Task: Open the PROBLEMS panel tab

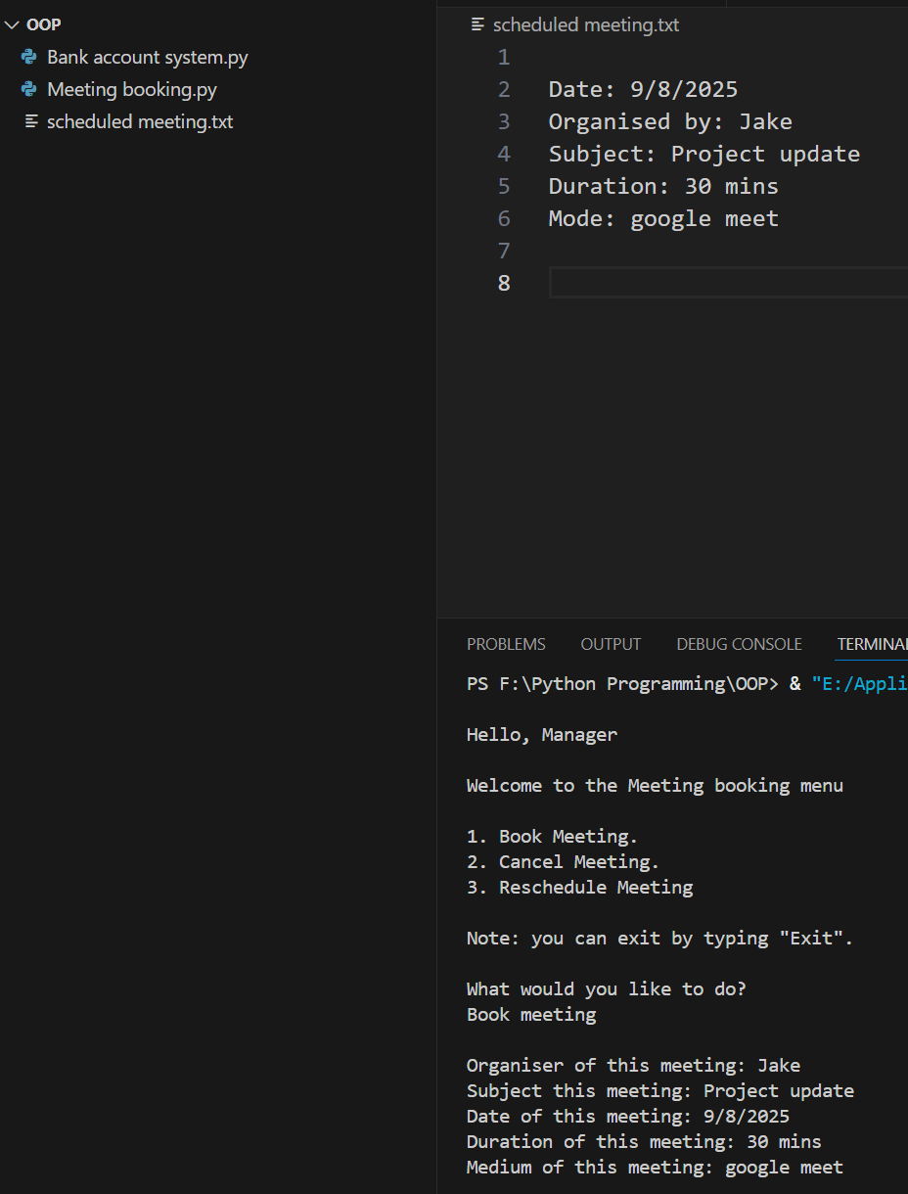Action: click(x=506, y=644)
